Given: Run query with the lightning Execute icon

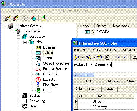Looking at the screenshot, I should point(100,57).
